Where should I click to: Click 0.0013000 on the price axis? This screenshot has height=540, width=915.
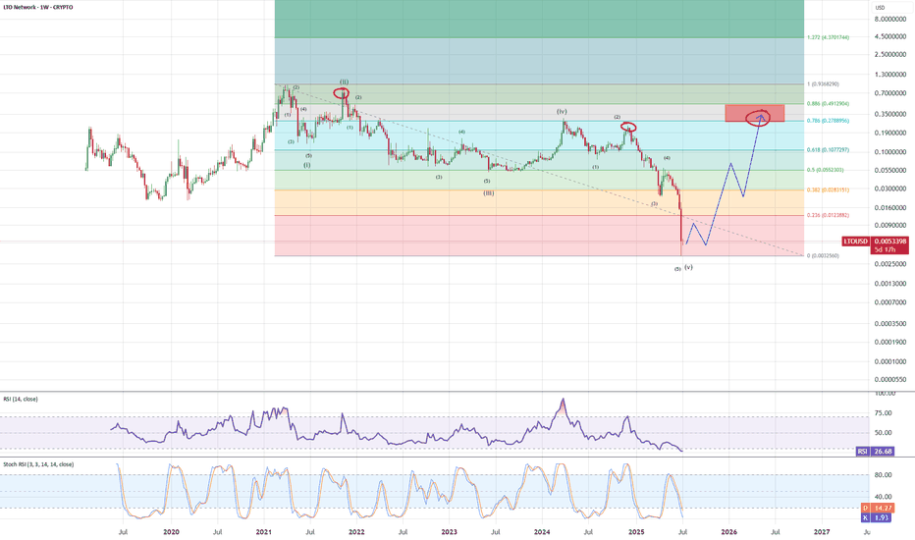pyautogui.click(x=890, y=284)
